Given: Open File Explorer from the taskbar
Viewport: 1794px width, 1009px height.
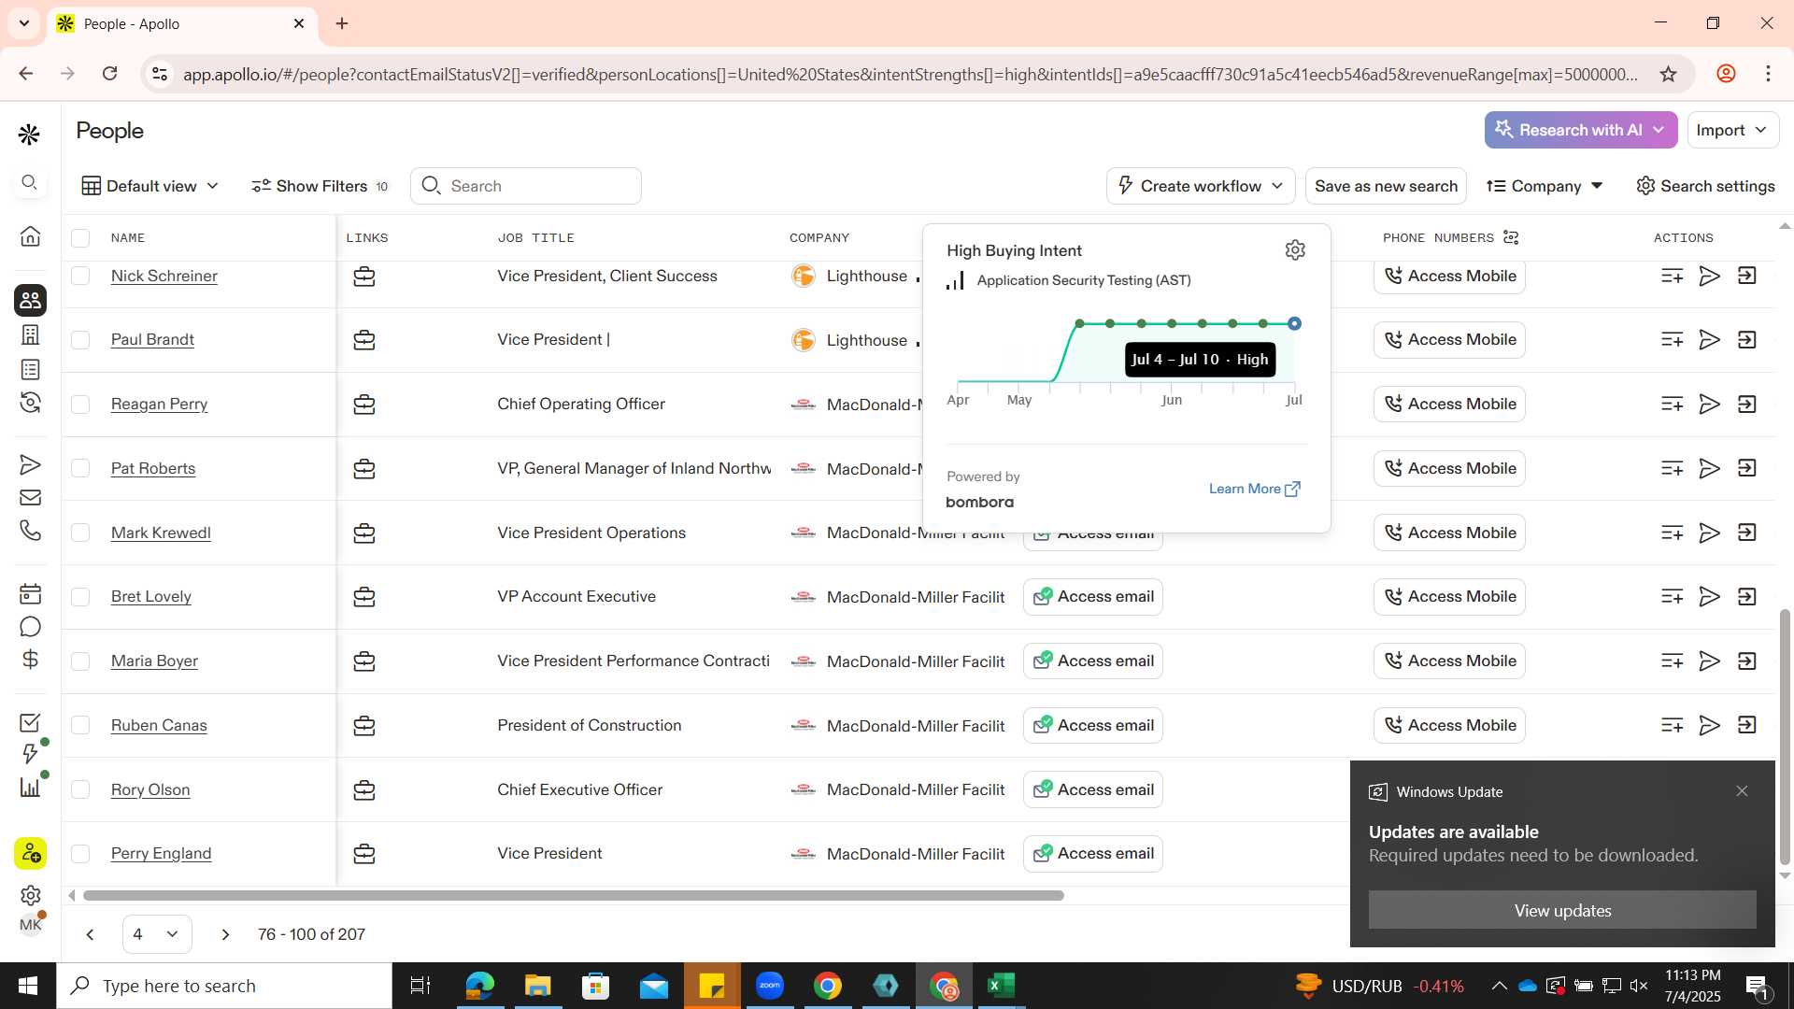Looking at the screenshot, I should point(537,986).
